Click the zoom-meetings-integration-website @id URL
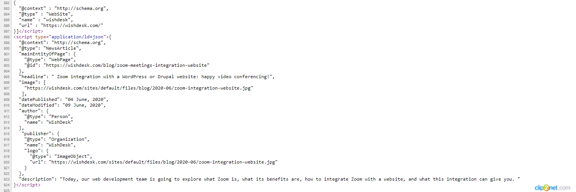576x192 pixels. [x=127, y=65]
